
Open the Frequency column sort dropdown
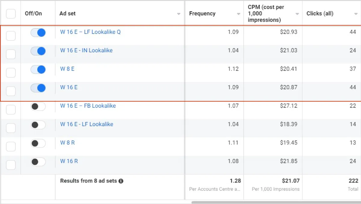click(239, 14)
